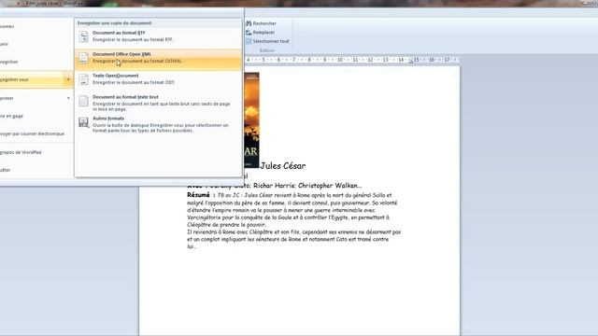
Task: Click the horizontal ruler at 10
Action: [x=340, y=60]
